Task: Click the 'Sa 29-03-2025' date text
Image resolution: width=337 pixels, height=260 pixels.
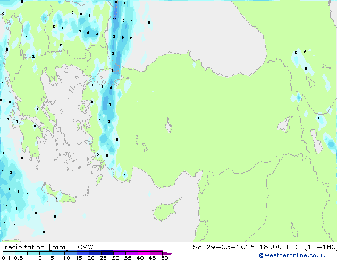Action: pos(224,247)
